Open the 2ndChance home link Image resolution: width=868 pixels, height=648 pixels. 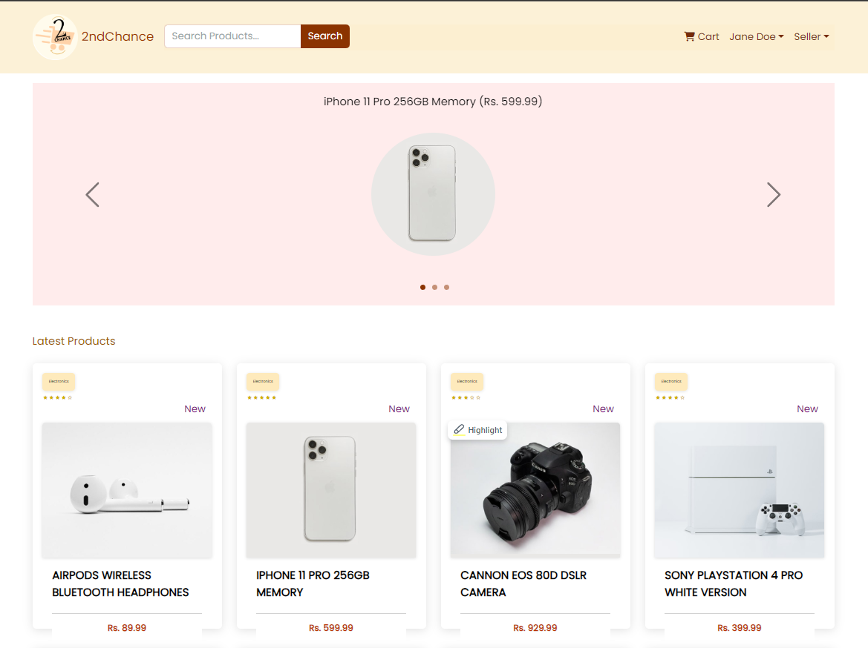(x=117, y=36)
